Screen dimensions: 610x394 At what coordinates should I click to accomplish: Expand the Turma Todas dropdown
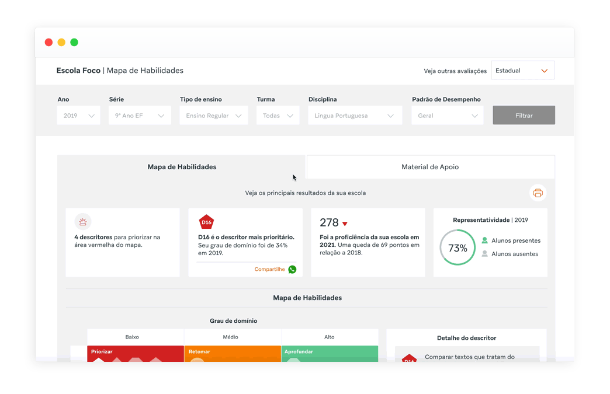point(278,116)
